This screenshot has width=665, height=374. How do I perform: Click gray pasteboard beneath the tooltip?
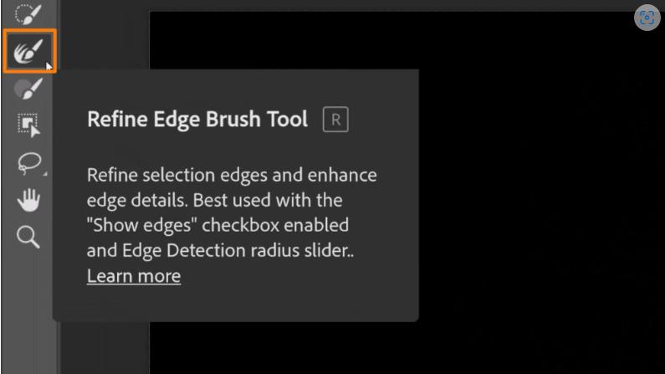pos(104,348)
